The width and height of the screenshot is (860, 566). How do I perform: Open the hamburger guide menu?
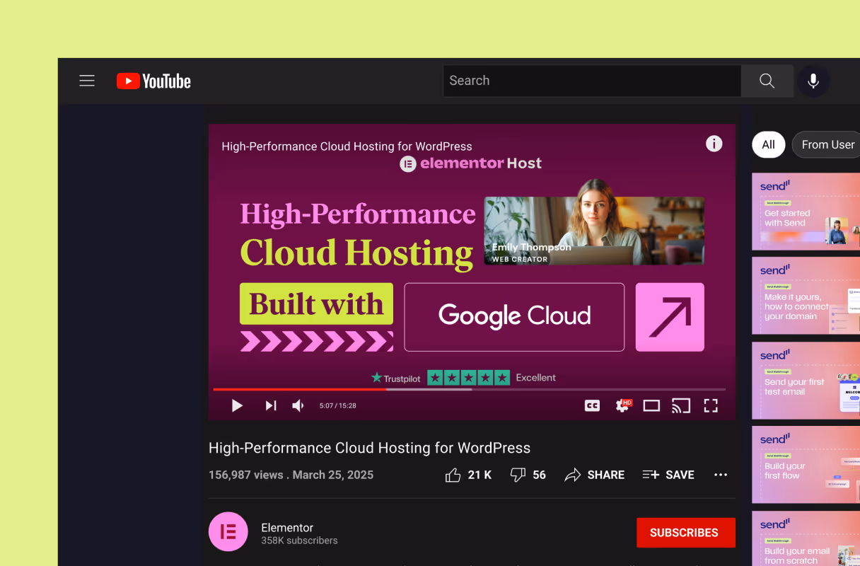tap(87, 81)
